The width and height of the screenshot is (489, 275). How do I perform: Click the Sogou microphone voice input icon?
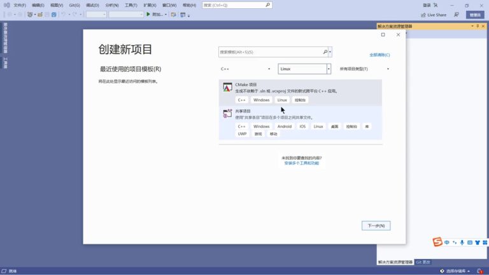coord(462,243)
